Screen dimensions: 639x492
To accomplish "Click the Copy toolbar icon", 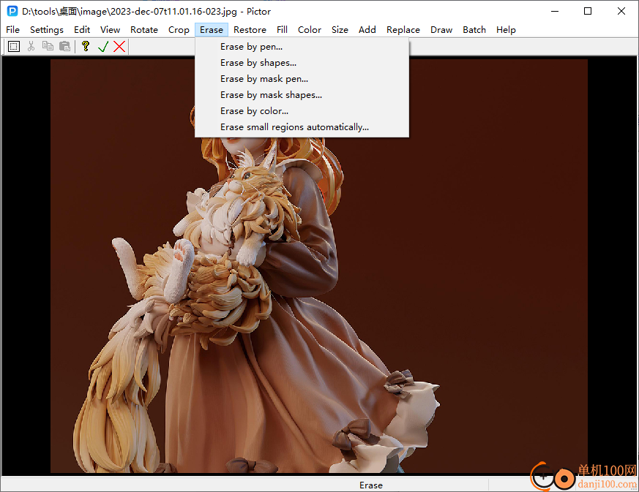I will (48, 46).
